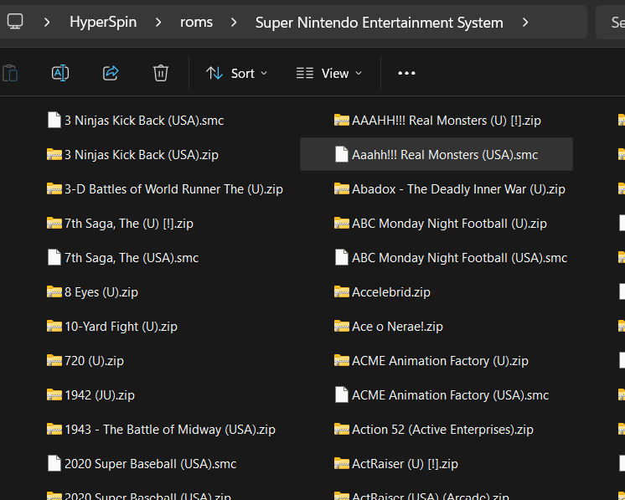Viewport: 625px width, 500px height.
Task: Select file name Action 52 (Active Enterprises).zip
Action: [x=443, y=429]
